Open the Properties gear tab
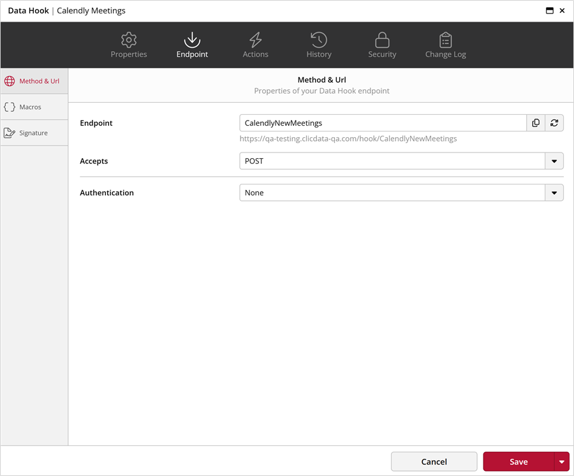The image size is (574, 476). [128, 45]
